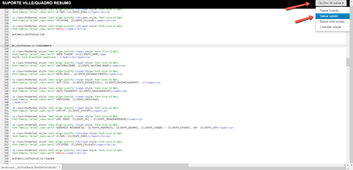Select the highlighted "Salvar saindo" menu entry
Viewport: 353px width, 170px height.
click(333, 16)
